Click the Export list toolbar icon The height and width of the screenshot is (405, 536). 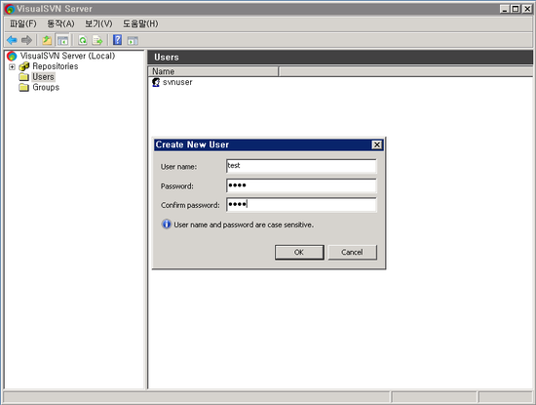pyautogui.click(x=97, y=40)
